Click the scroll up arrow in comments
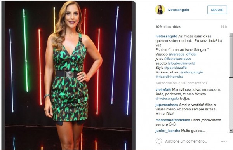Screen dimensions: 233x150 [231, 35]
